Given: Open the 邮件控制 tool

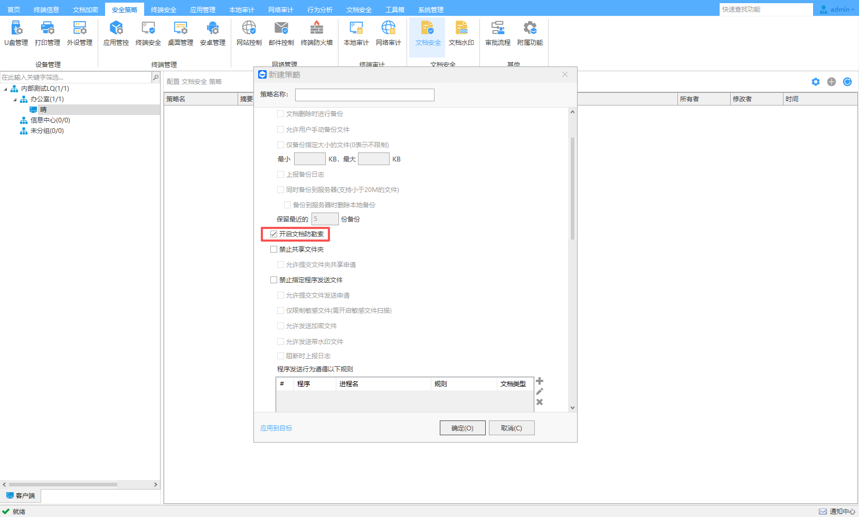Looking at the screenshot, I should click(281, 33).
